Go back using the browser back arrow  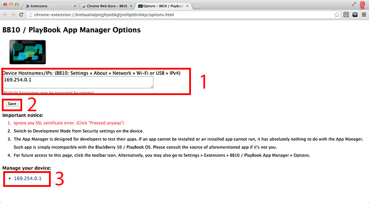pos(5,15)
